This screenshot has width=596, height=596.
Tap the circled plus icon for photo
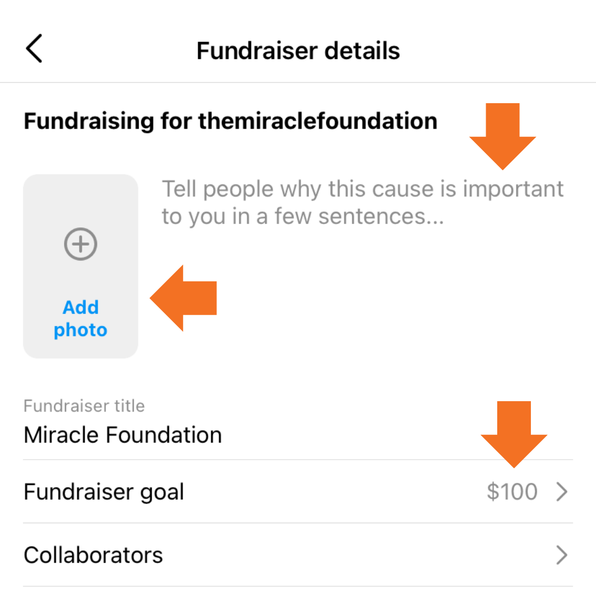pos(81,244)
